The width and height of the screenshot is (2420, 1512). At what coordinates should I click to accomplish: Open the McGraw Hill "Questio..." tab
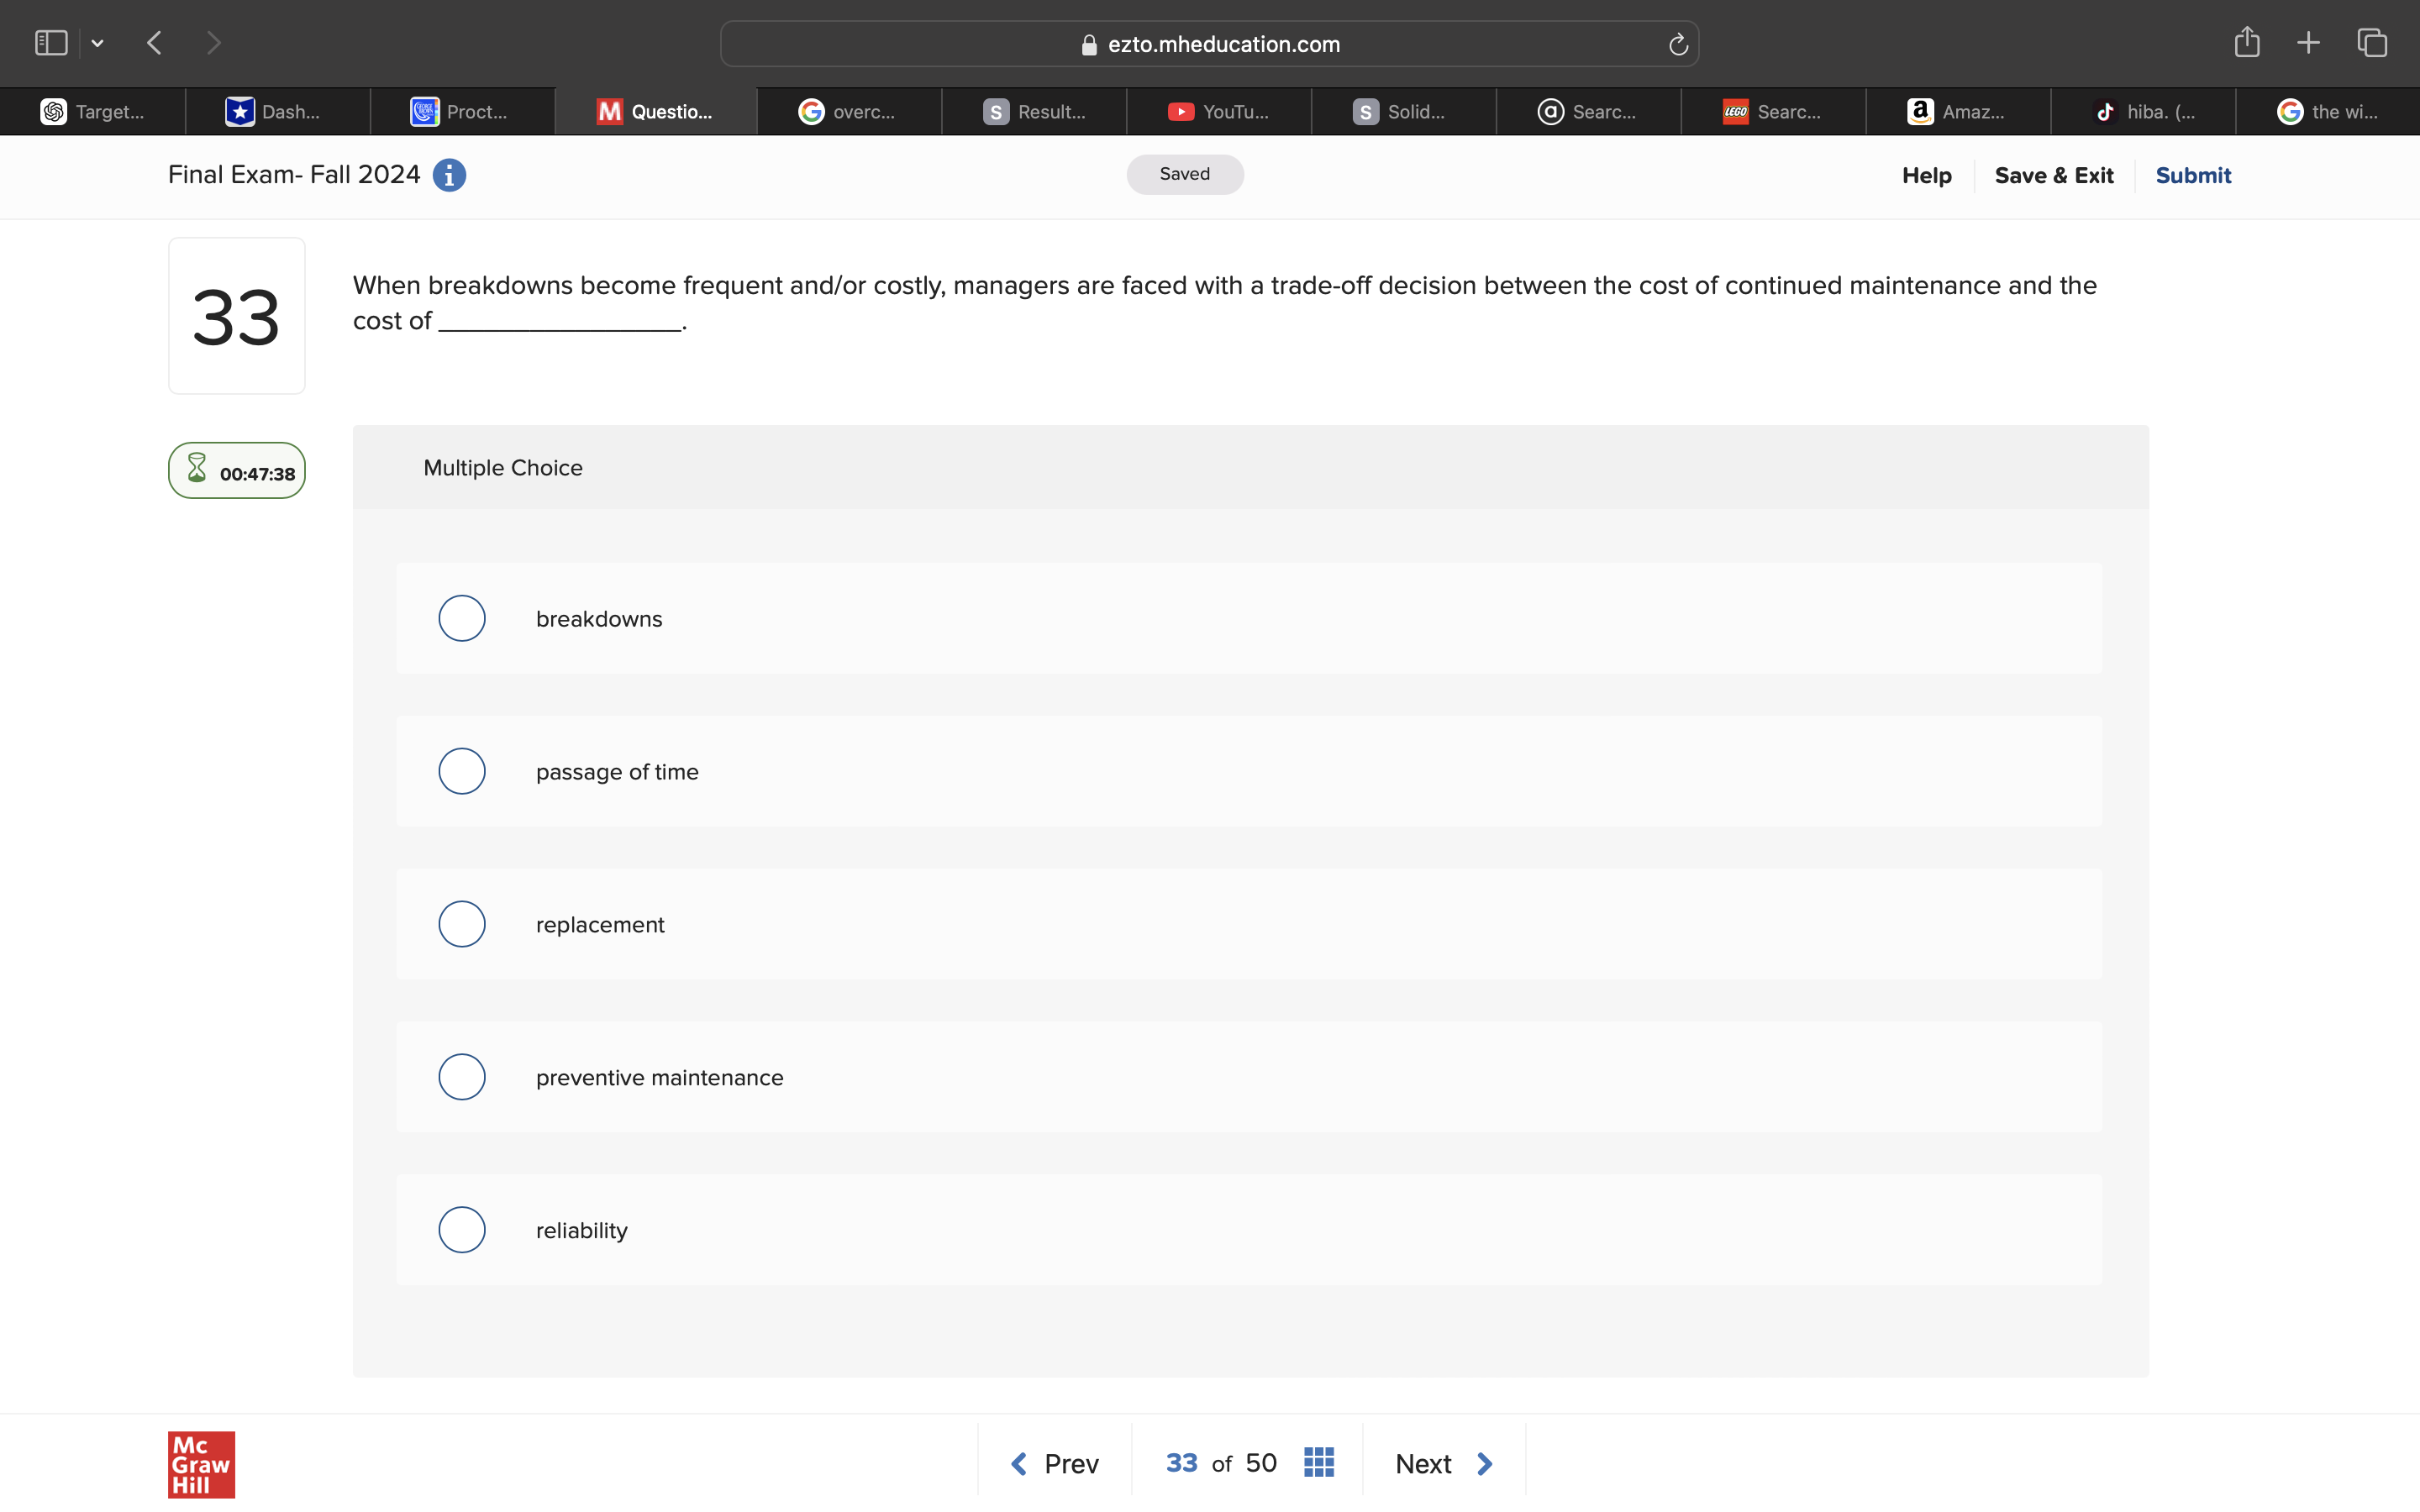[x=655, y=111]
